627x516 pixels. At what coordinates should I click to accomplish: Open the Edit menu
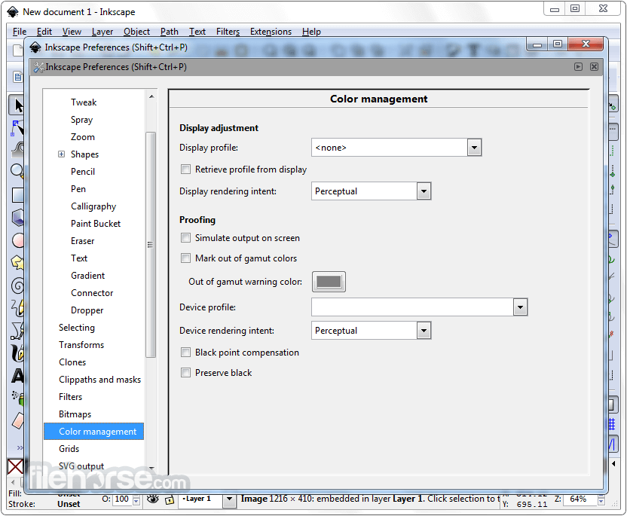(x=44, y=32)
